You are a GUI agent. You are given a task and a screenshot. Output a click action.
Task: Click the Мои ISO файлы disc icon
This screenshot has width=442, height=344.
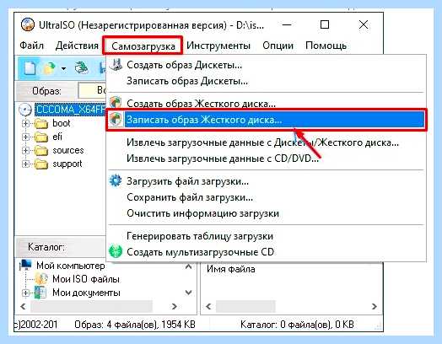point(41,278)
